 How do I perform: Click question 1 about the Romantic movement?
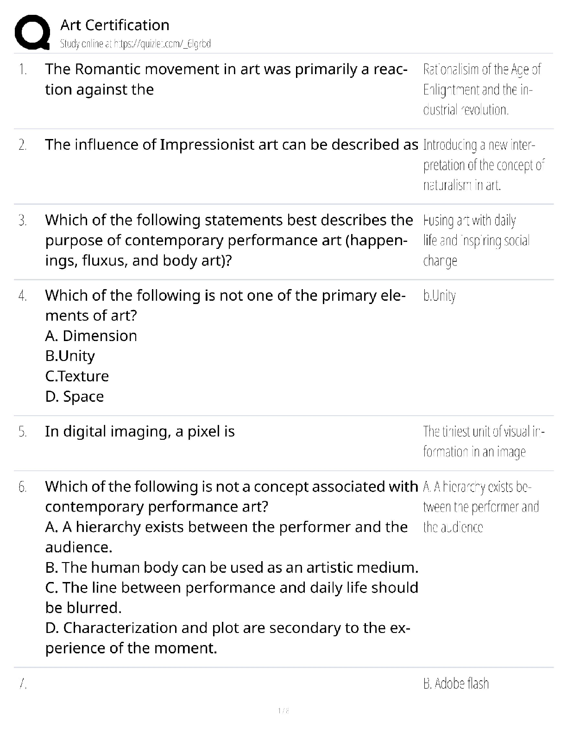[x=227, y=79]
